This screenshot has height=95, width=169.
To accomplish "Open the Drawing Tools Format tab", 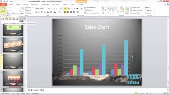I will click(x=81, y=4).
